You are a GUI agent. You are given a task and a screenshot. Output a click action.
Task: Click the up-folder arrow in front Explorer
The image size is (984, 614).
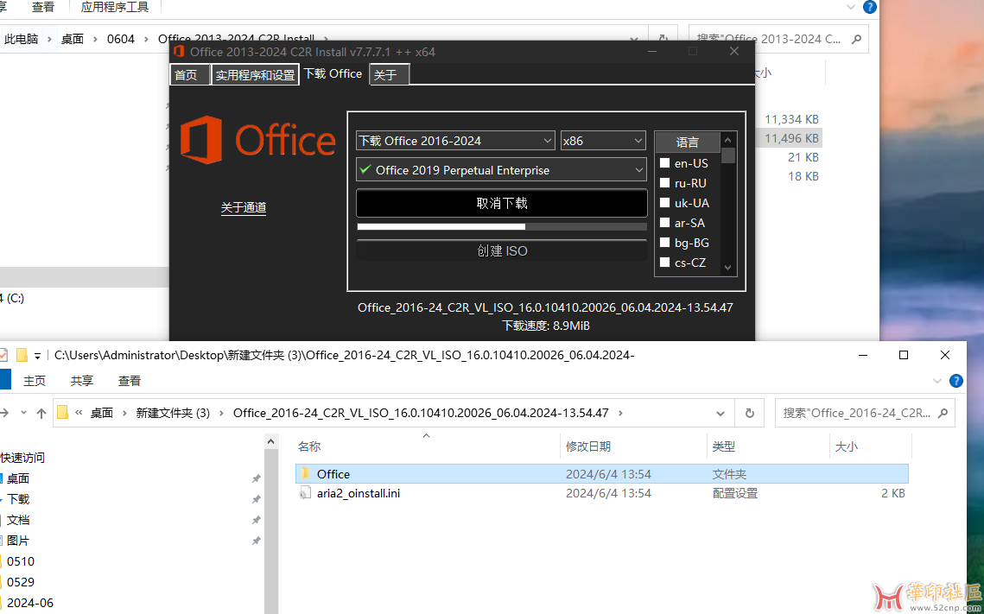click(x=41, y=414)
